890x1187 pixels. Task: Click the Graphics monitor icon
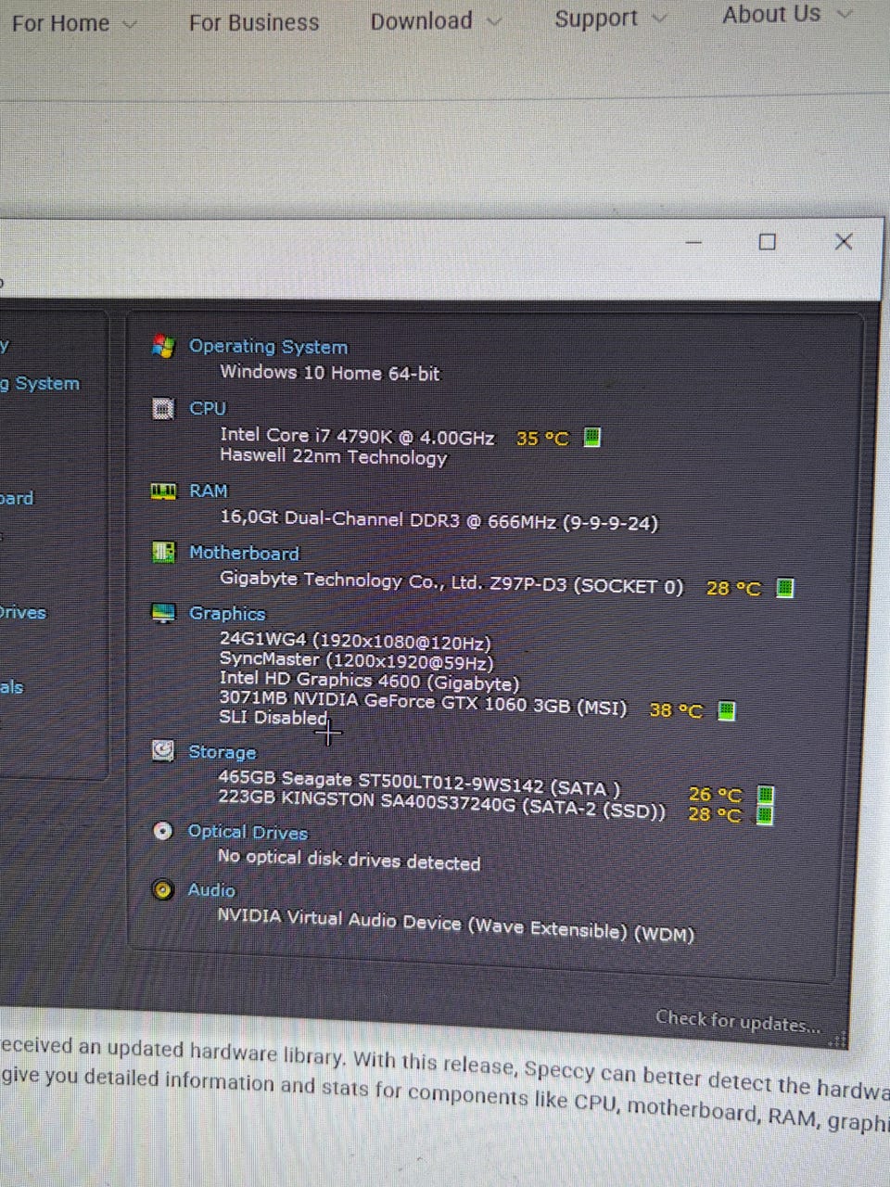[163, 613]
